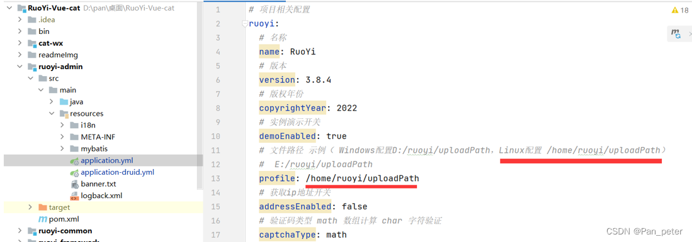Click the copyrightYear value 2022
Image resolution: width=692 pixels, height=242 pixels.
click(346, 108)
